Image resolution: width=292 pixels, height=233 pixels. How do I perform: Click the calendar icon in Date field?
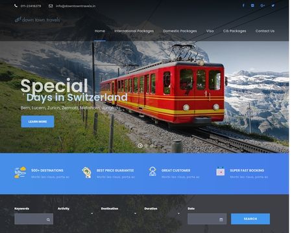point(221,219)
